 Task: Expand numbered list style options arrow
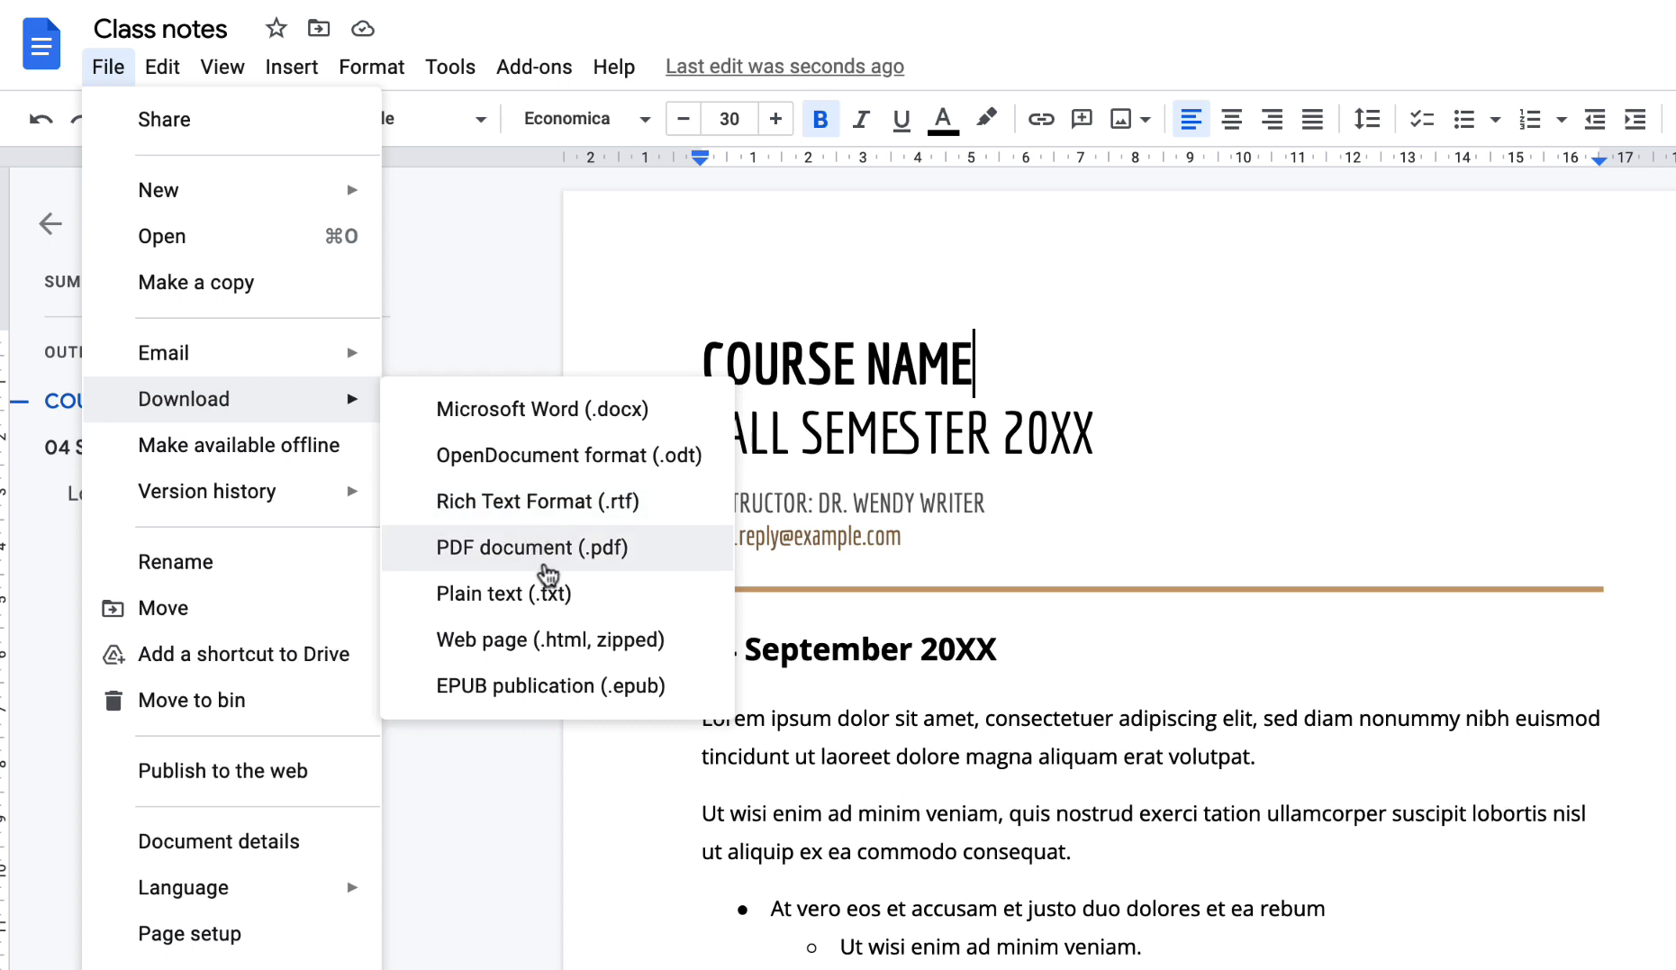[x=1562, y=119]
